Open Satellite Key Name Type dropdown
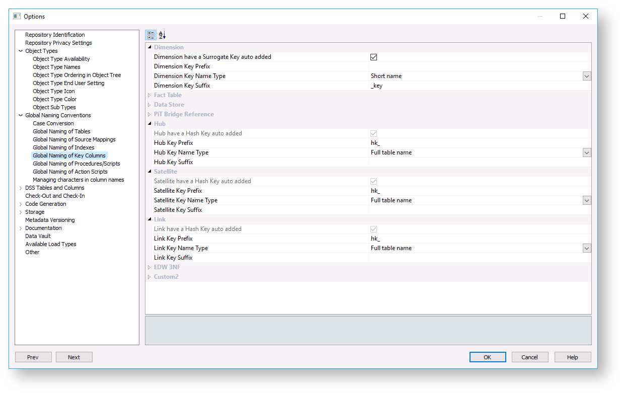 pyautogui.click(x=587, y=200)
